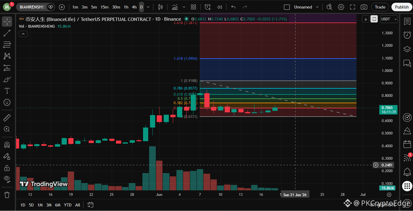The image size is (413, 211).
Task: Add a symbol to compare with the plus icon
Action: [62, 7]
